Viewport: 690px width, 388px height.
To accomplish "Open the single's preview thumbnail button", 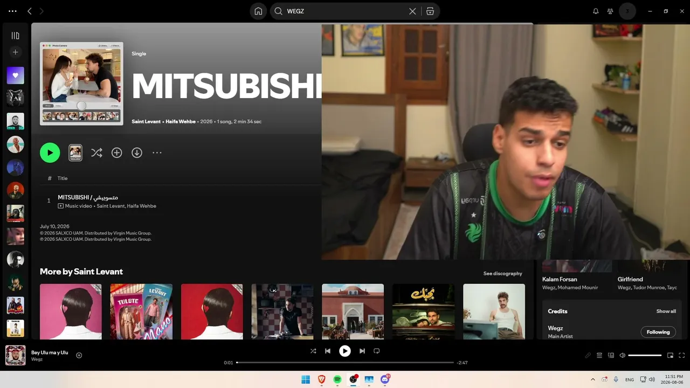I will click(75, 153).
